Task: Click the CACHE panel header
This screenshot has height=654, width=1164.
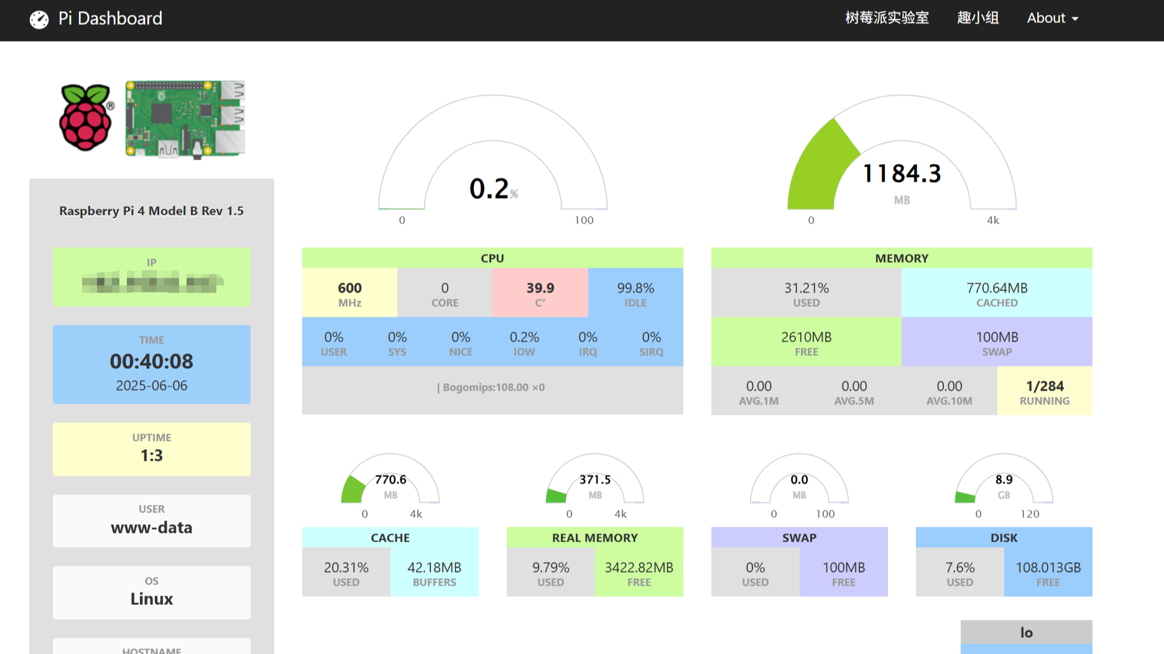Action: click(390, 538)
